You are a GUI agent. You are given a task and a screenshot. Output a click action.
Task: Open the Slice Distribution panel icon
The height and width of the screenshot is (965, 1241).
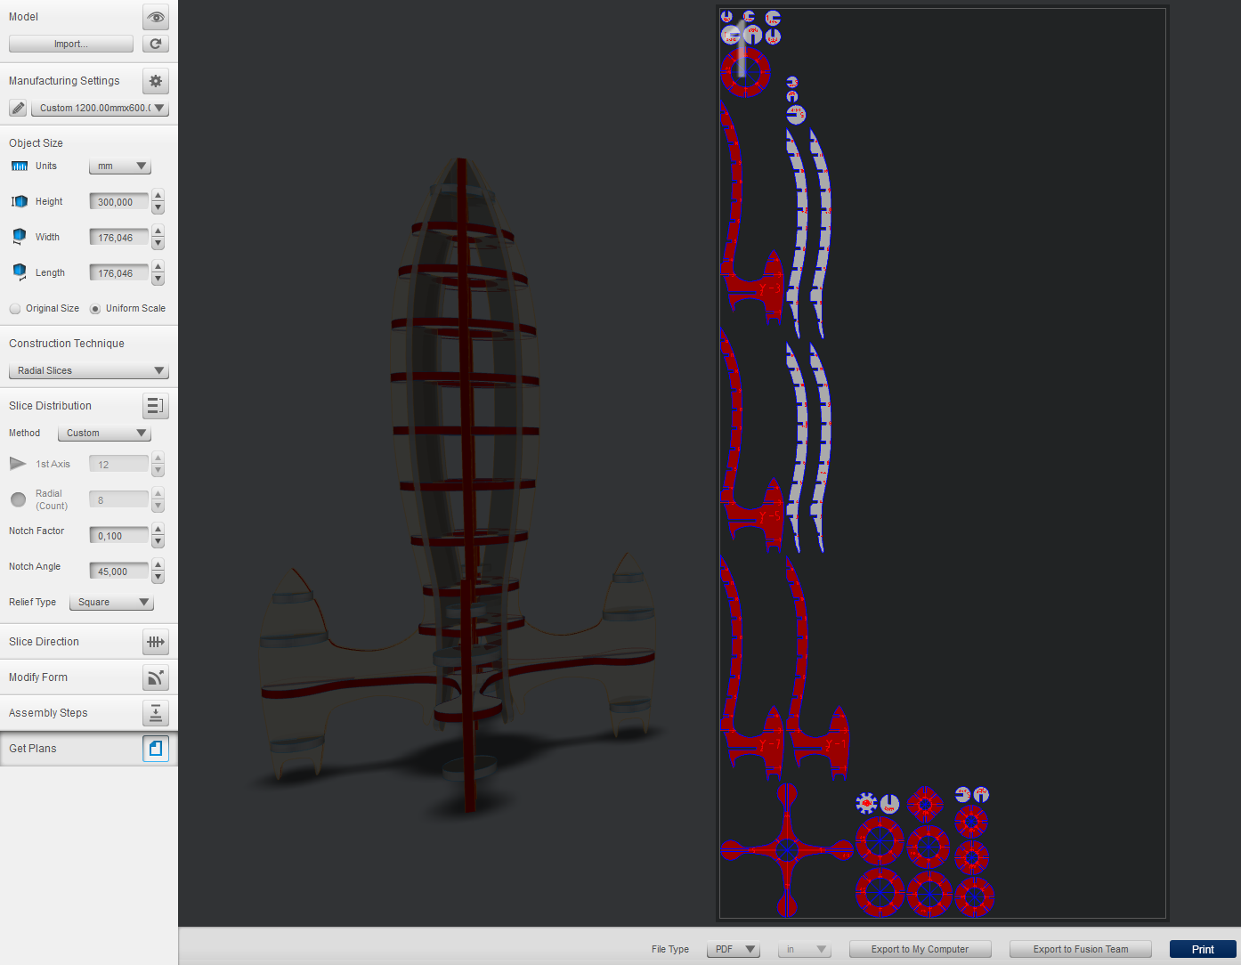[156, 406]
